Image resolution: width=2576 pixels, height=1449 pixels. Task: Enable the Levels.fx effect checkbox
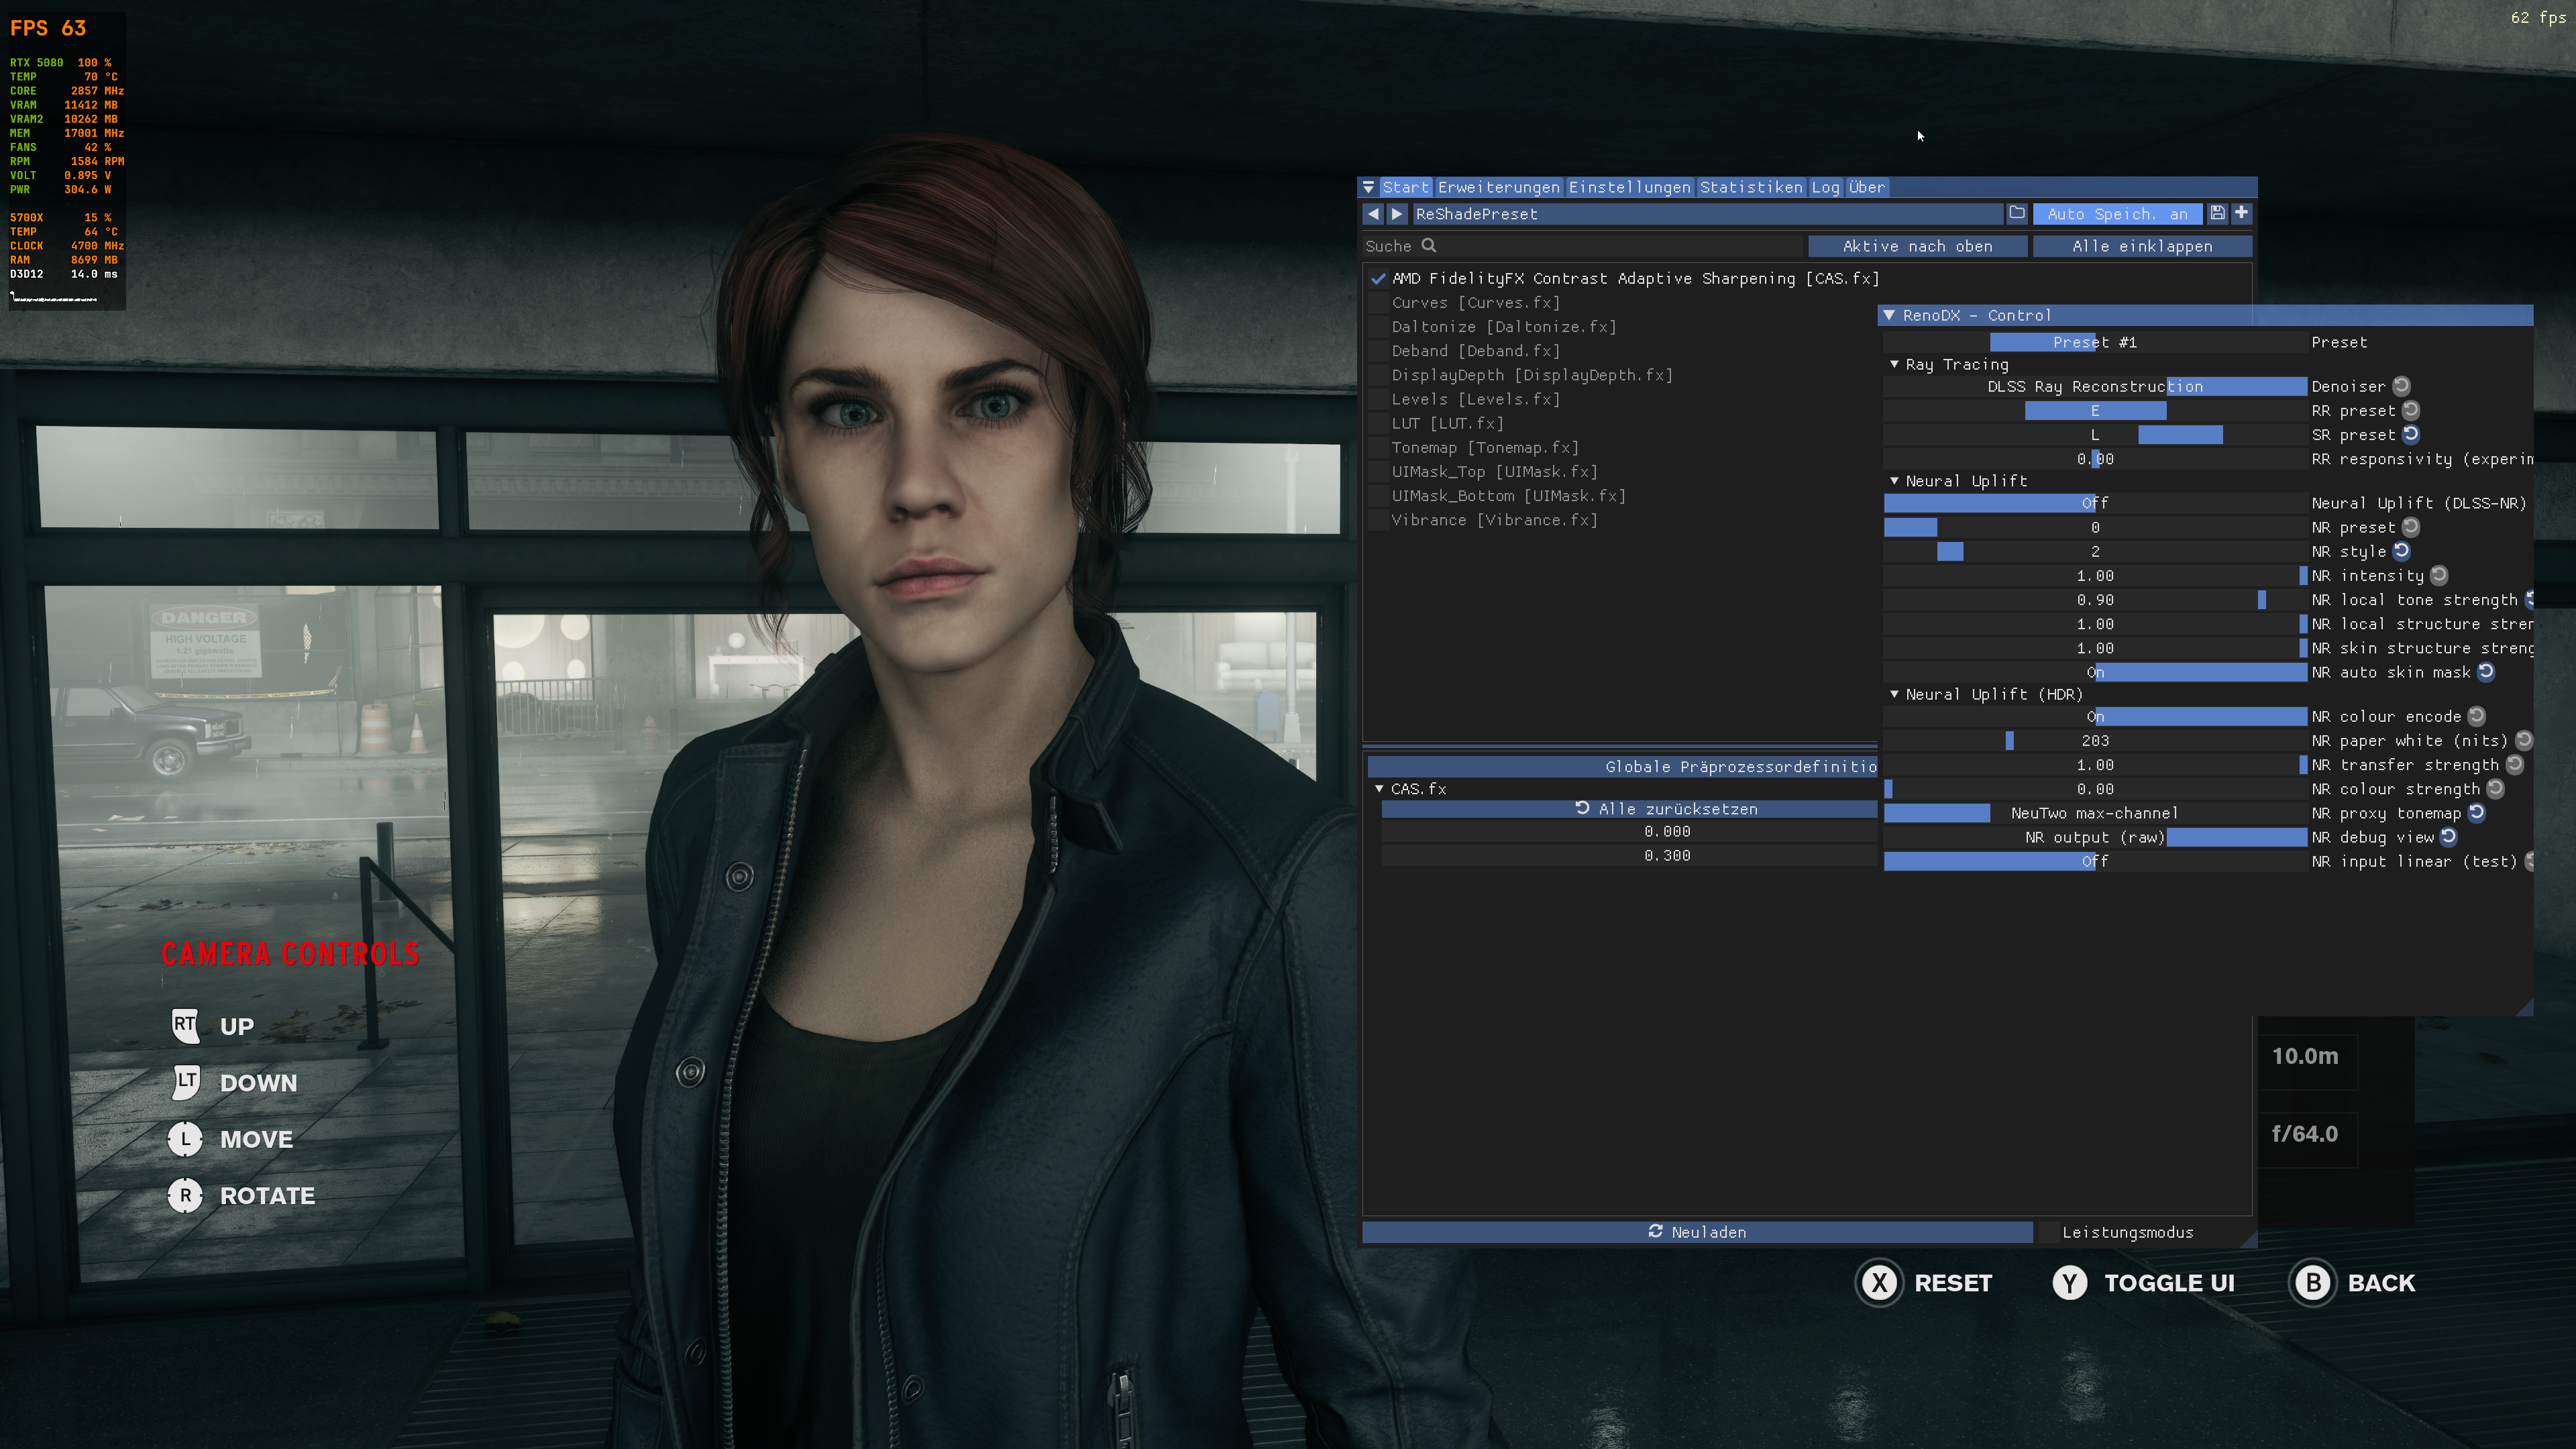pyautogui.click(x=1377, y=399)
